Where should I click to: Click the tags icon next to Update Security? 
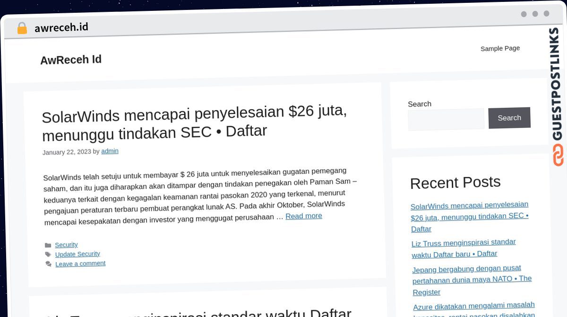click(x=49, y=254)
